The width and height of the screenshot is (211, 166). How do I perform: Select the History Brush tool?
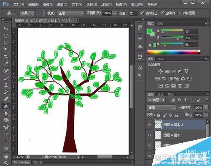pyautogui.click(x=6, y=92)
